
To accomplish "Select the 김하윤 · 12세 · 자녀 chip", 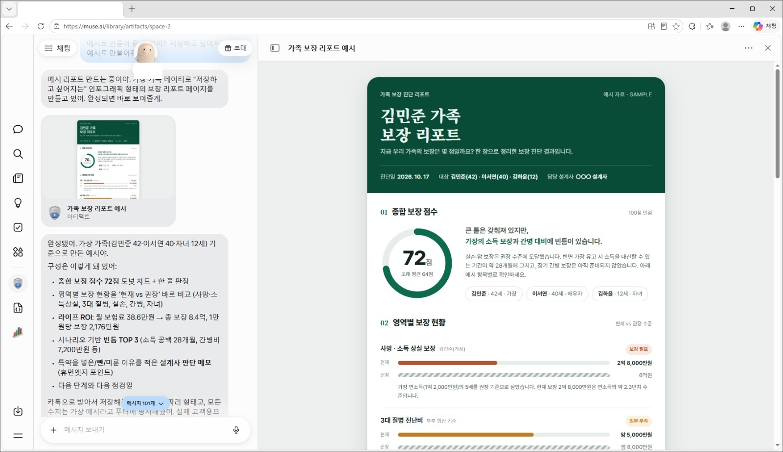I will pyautogui.click(x=620, y=294).
